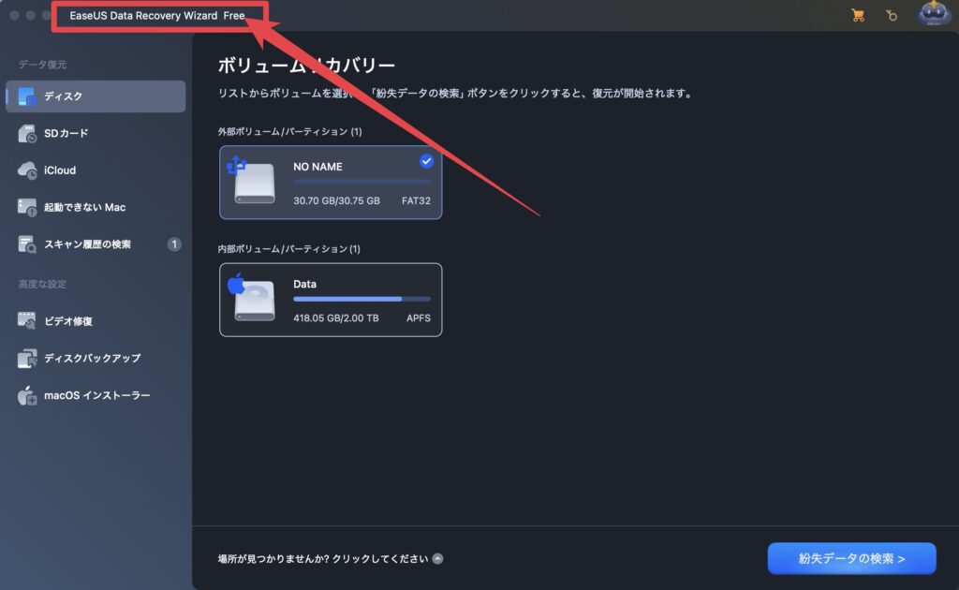Select the Data APFS volume card
Viewport: 959px width, 590px height.
click(x=331, y=300)
